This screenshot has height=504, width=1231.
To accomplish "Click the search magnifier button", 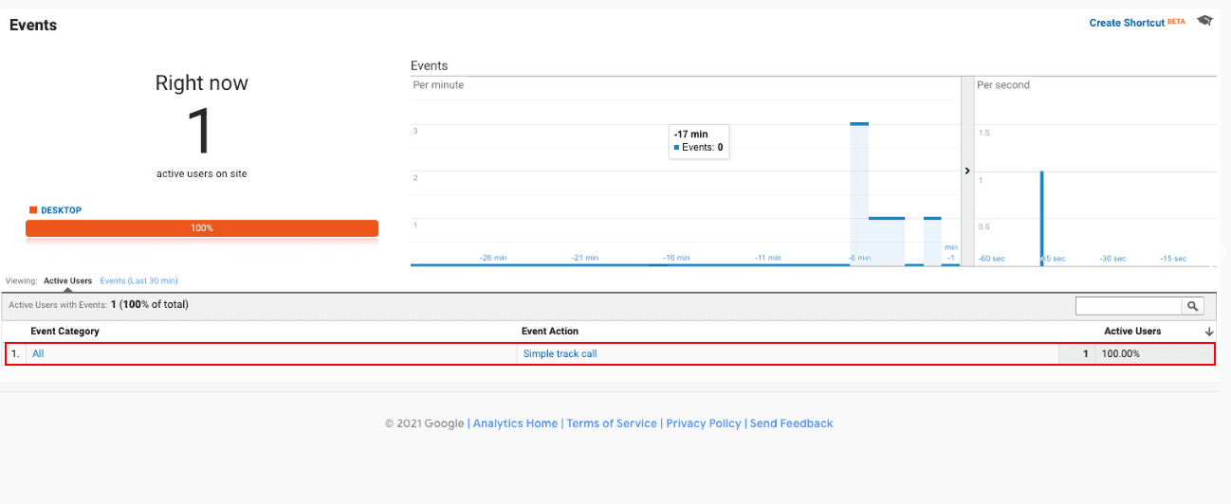I will click(1192, 306).
